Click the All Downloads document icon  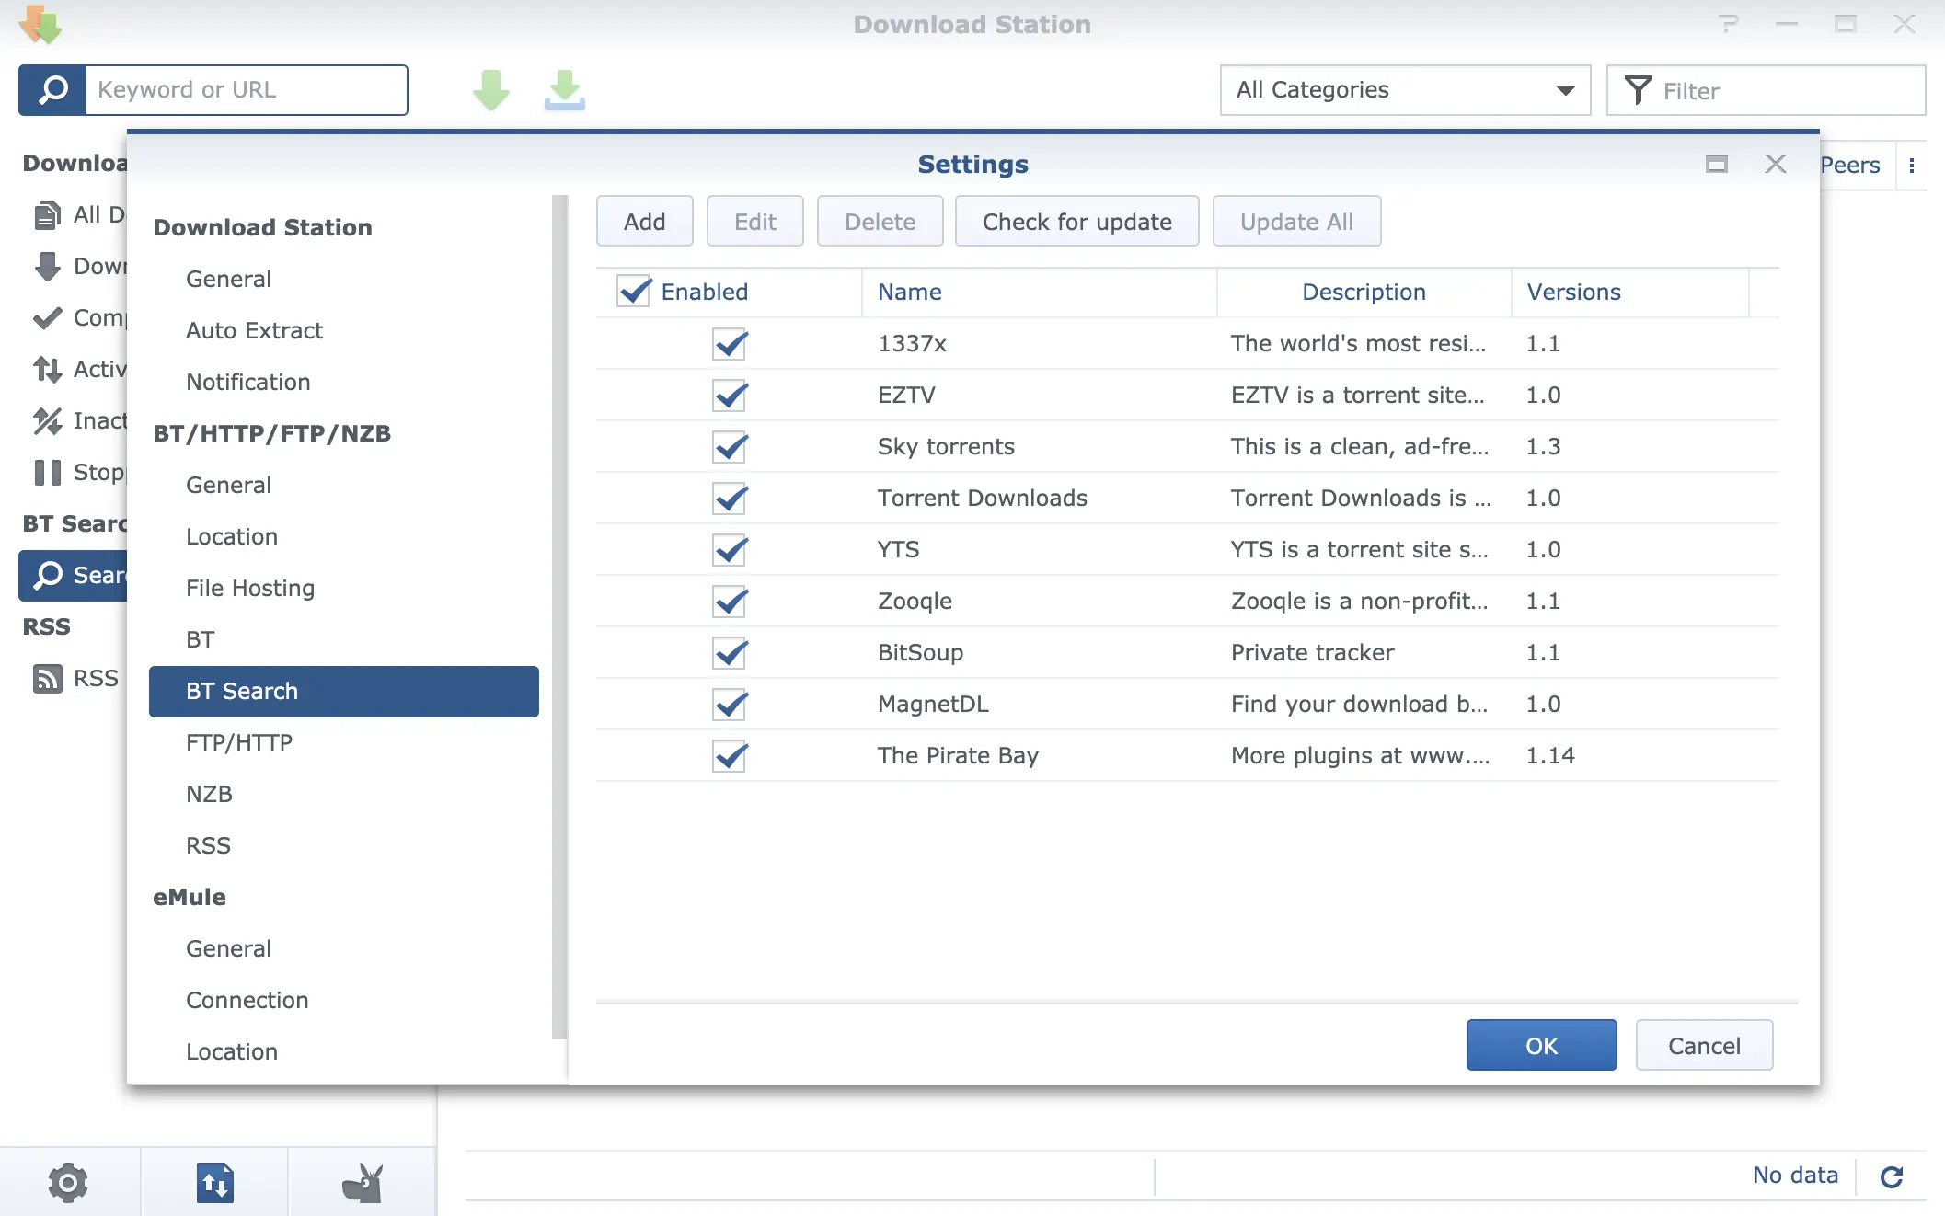(x=48, y=215)
